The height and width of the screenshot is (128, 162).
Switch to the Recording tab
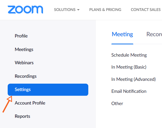154,34
